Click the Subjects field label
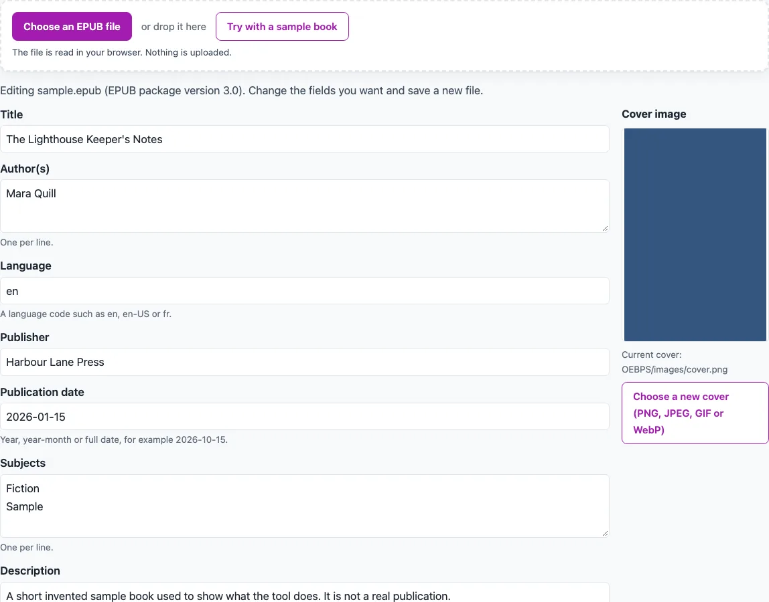Image resolution: width=769 pixels, height=602 pixels. (23, 464)
